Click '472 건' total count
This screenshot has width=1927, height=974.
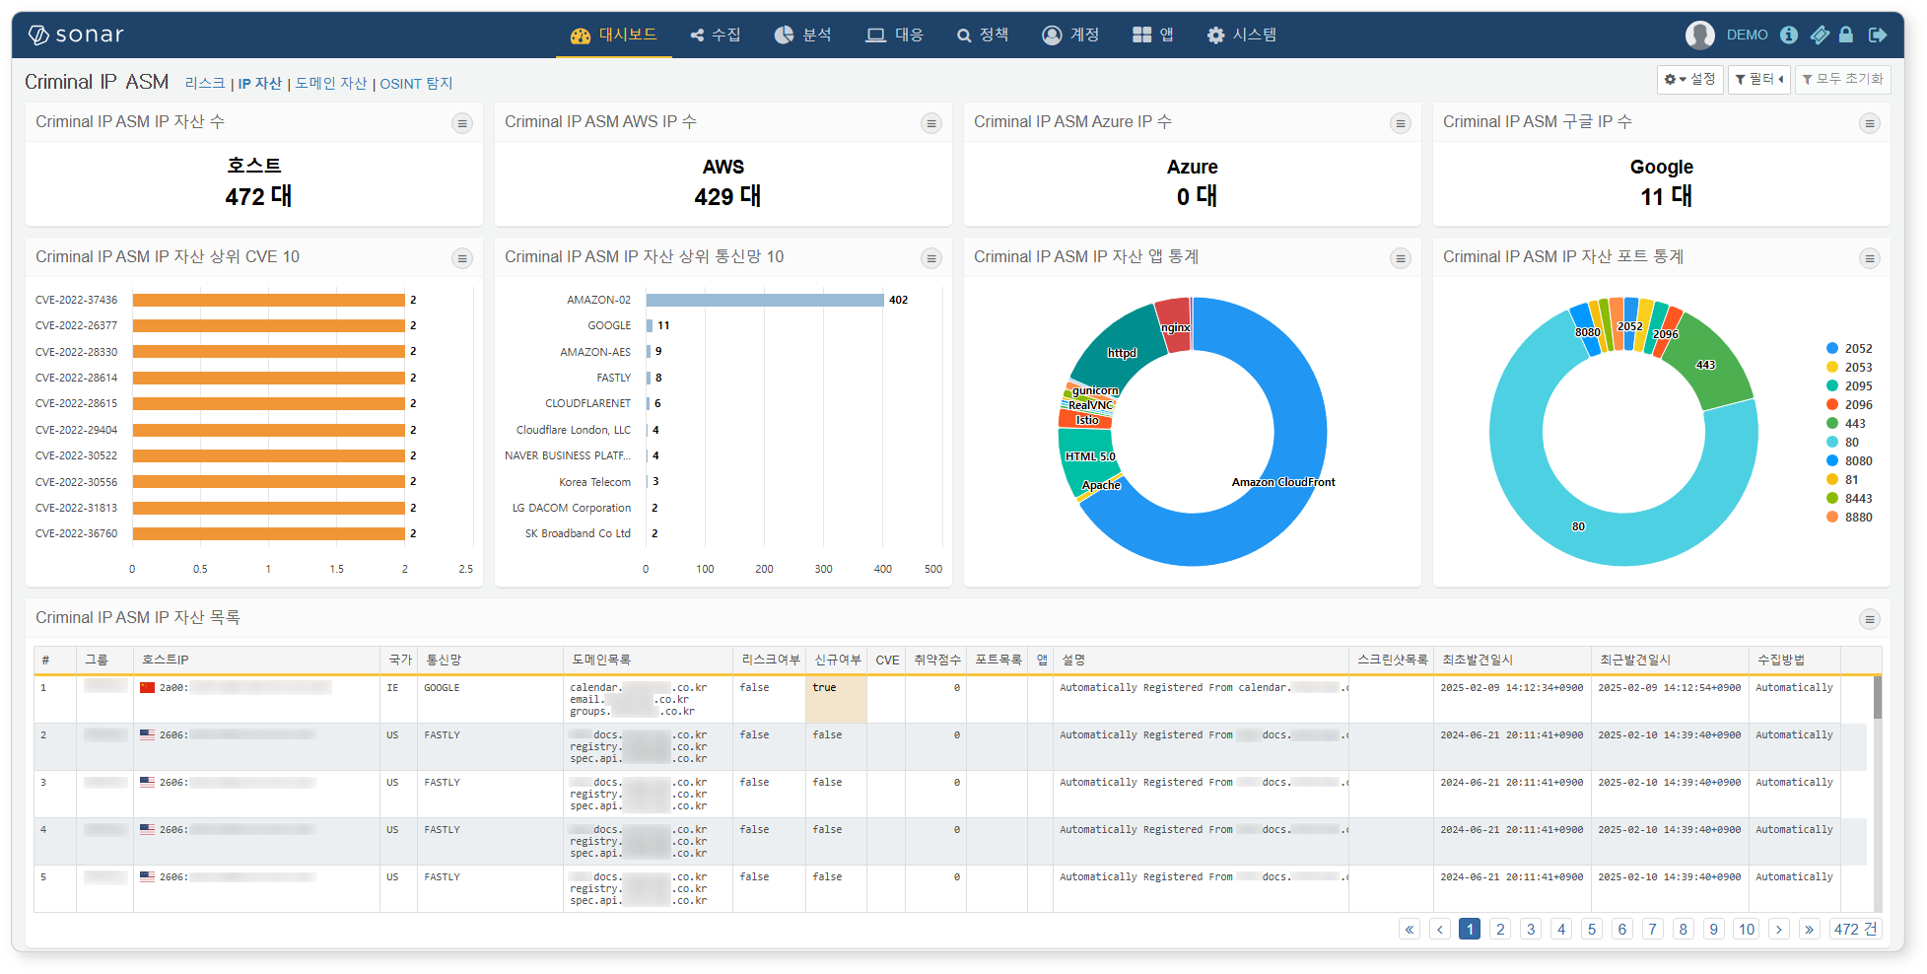pos(1856,929)
